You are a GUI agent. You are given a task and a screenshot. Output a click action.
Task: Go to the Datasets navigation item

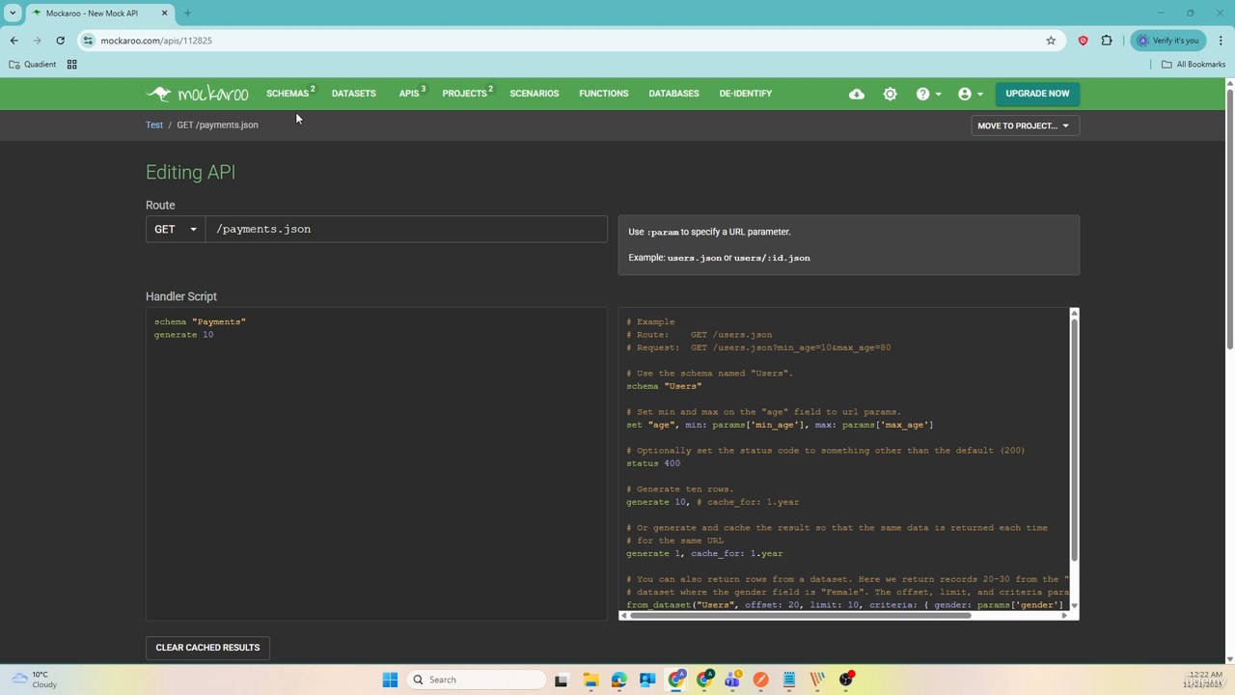click(353, 94)
